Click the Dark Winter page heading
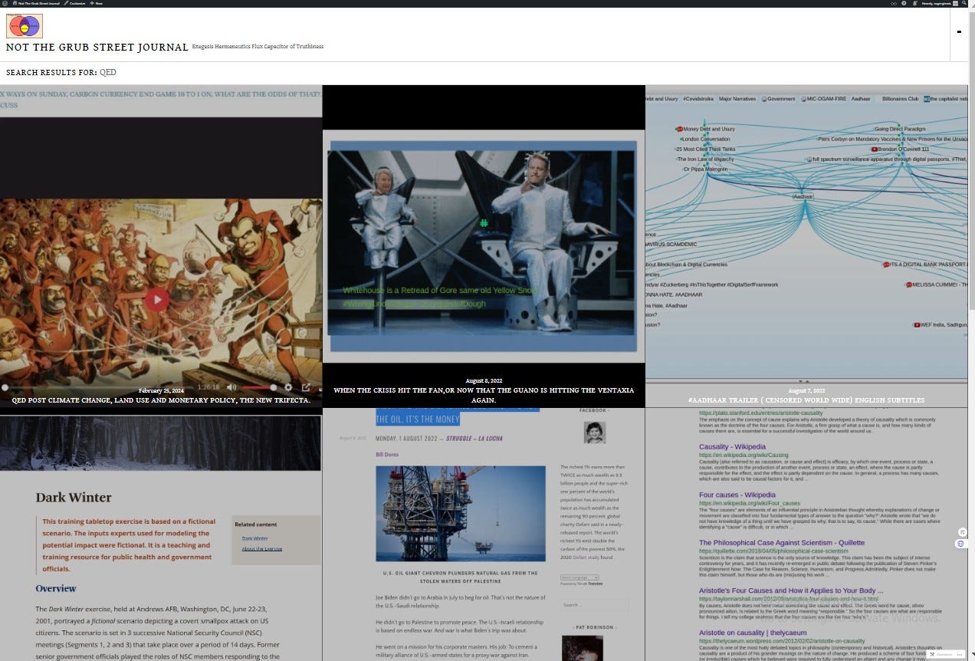The image size is (975, 661). tap(74, 498)
